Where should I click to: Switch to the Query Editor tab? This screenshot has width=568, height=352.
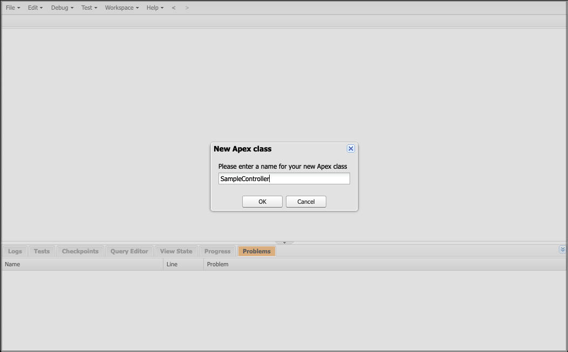tap(129, 251)
